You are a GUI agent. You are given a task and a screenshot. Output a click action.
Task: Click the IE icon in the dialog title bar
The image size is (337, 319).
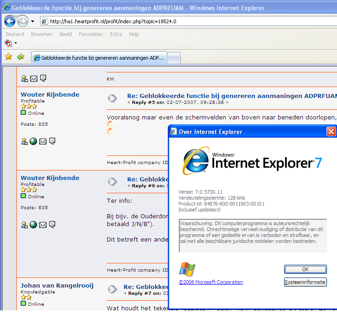coord(173,131)
